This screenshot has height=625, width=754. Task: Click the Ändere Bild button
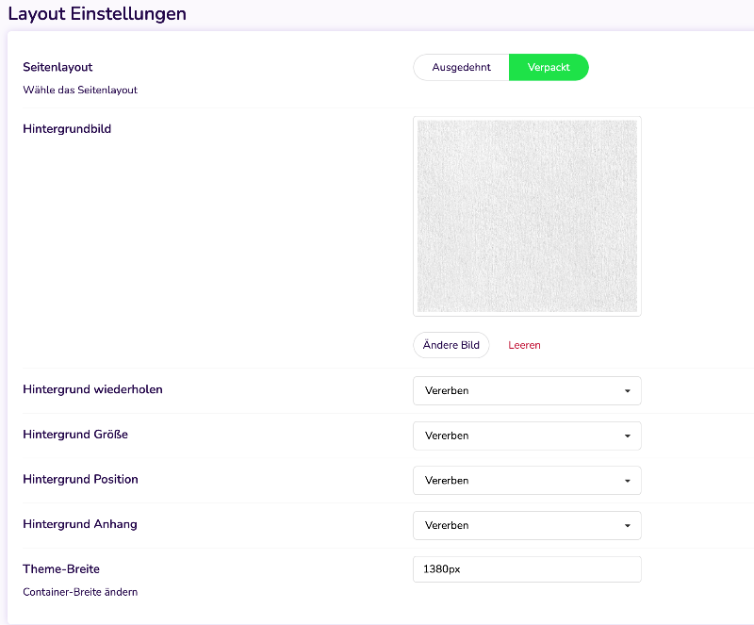click(x=451, y=345)
